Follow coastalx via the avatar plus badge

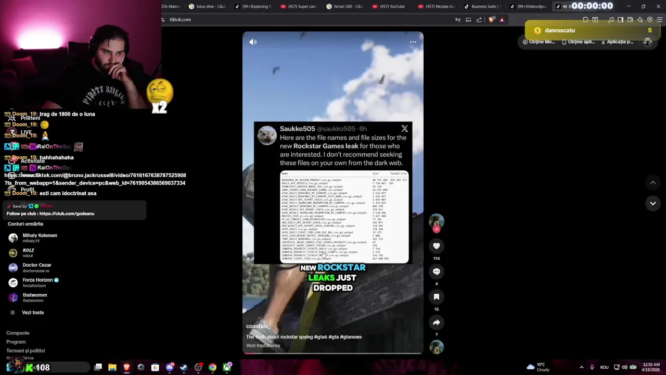(x=437, y=229)
